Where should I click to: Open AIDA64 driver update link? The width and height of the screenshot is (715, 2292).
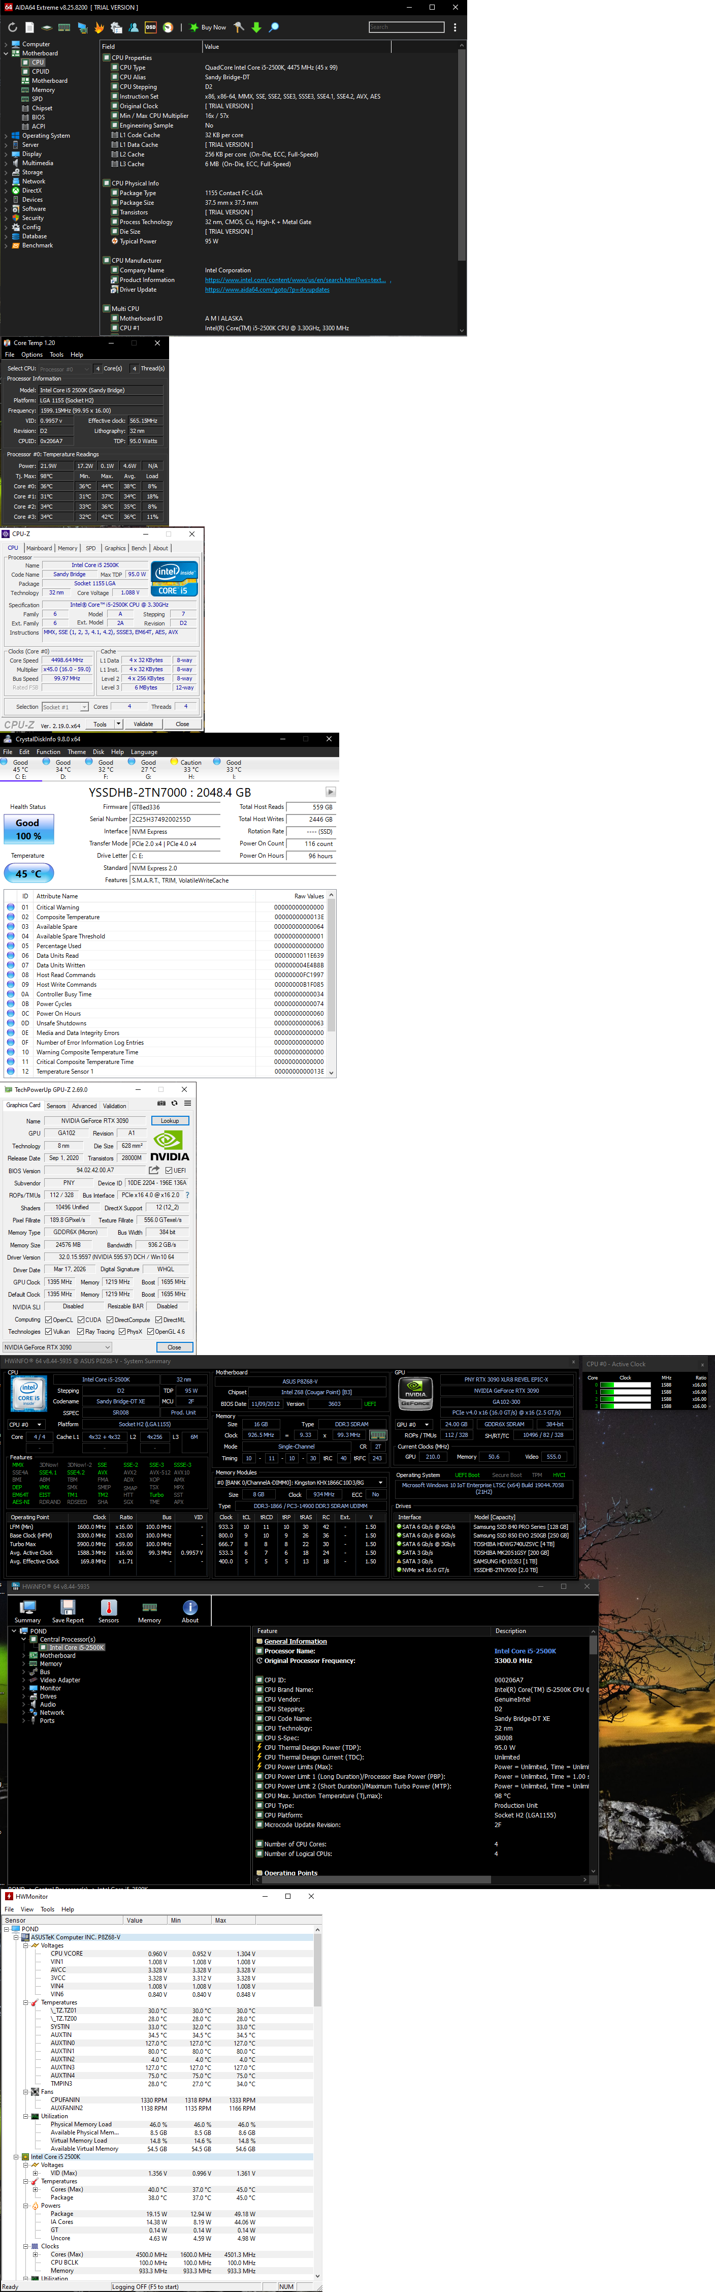pos(267,290)
